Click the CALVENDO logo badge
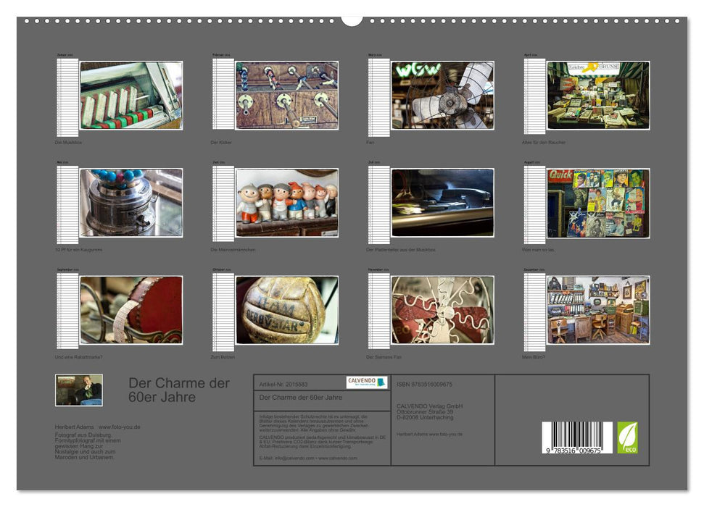Image resolution: width=704 pixels, height=507 pixels. click(x=366, y=382)
